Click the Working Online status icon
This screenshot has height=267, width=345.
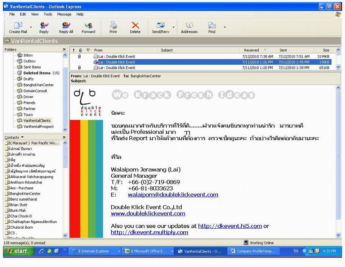(x=246, y=242)
